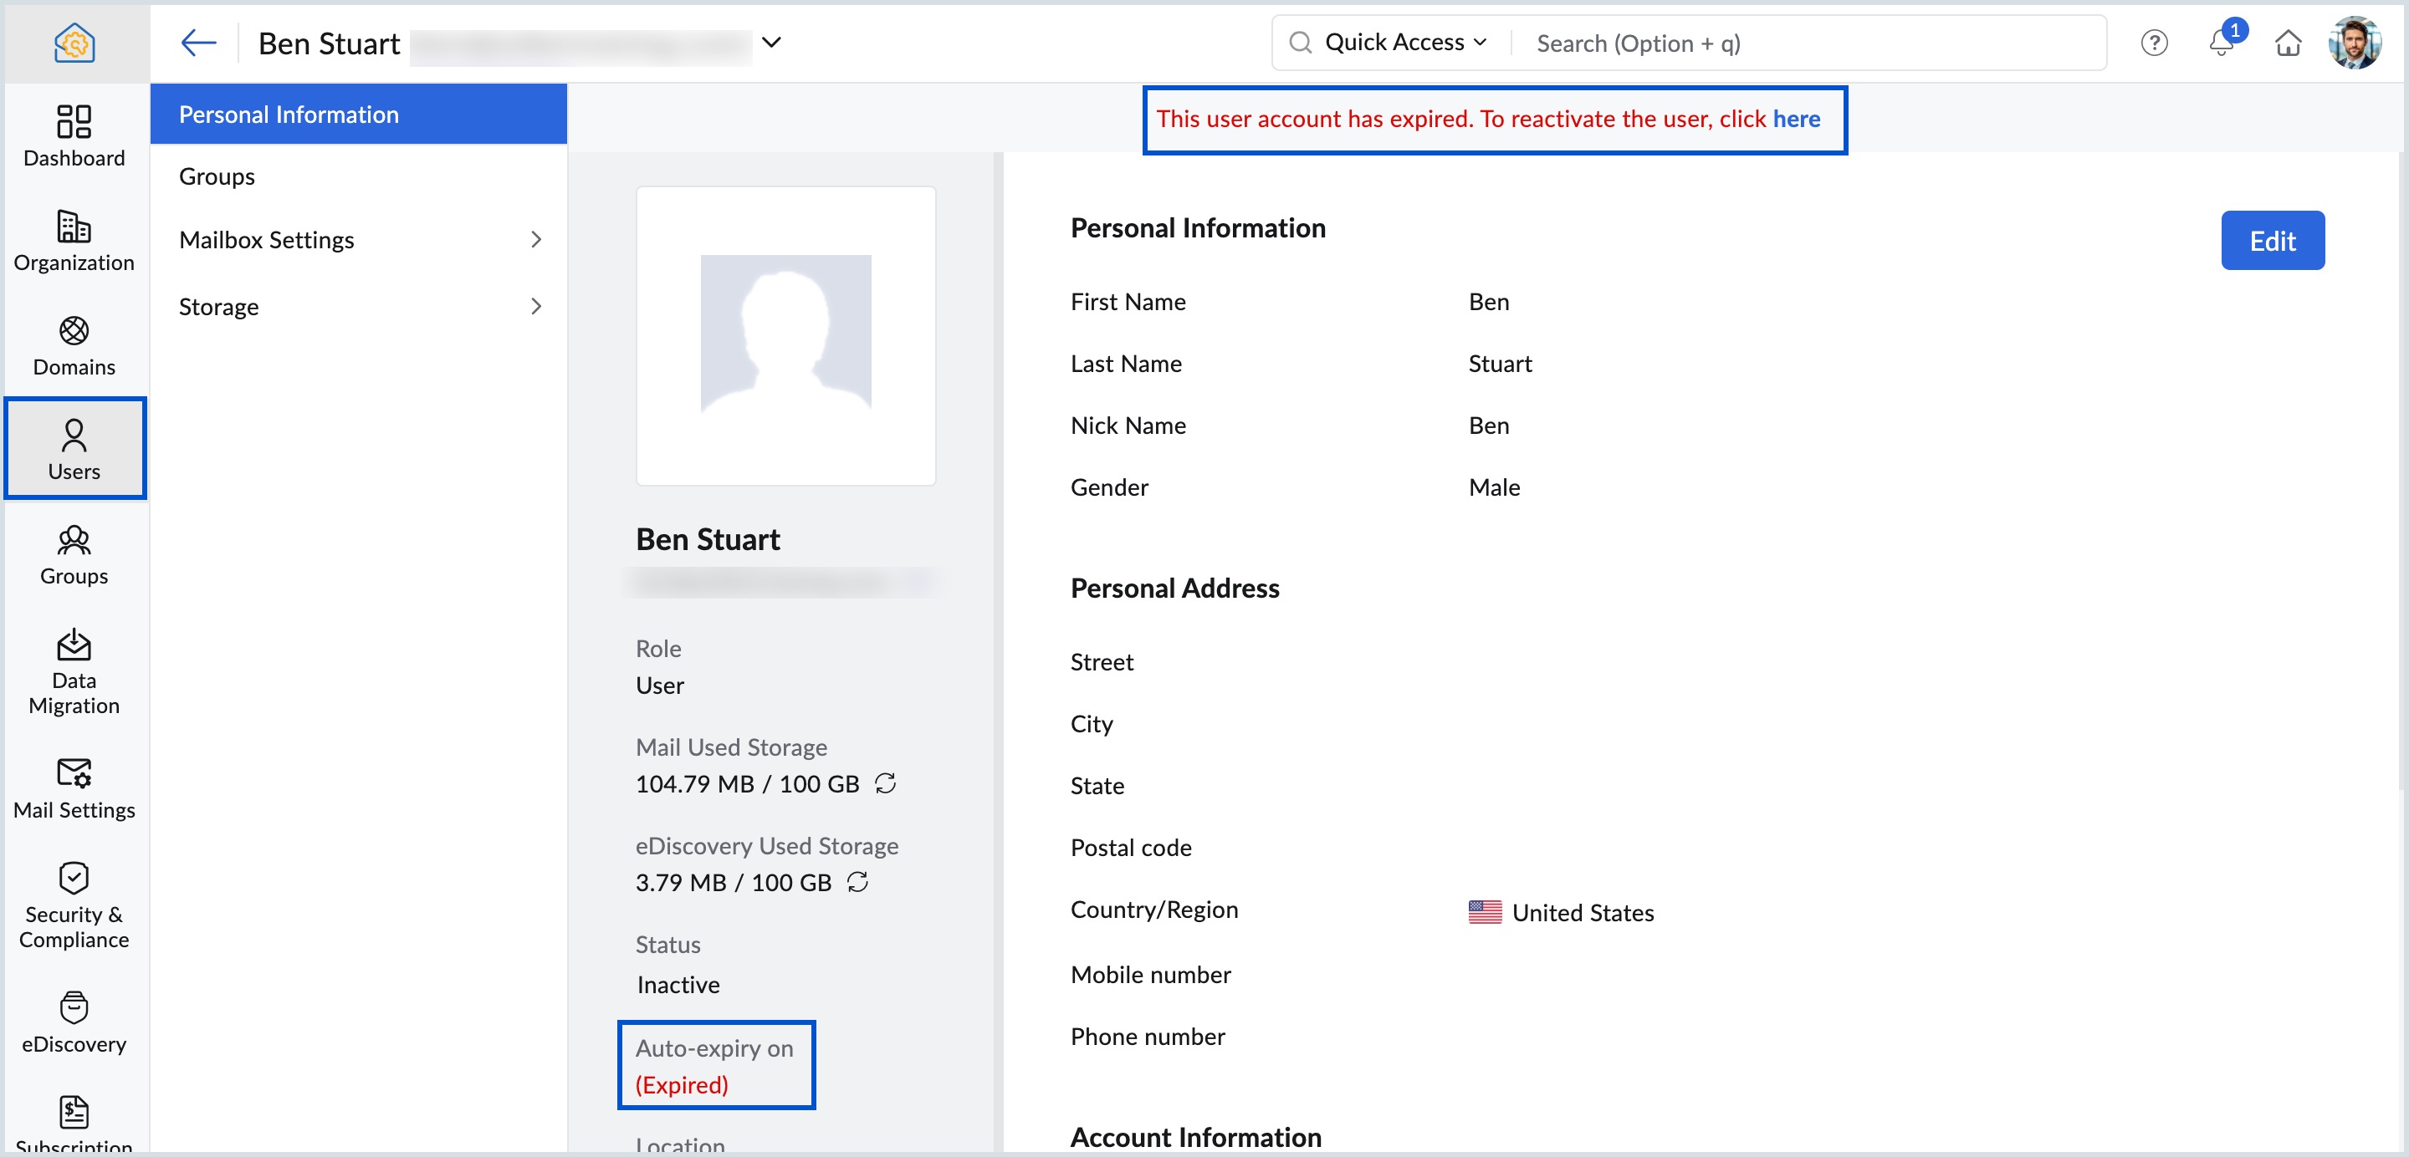
Task: Open the user switcher dropdown beside Ben Stuart
Action: click(771, 43)
